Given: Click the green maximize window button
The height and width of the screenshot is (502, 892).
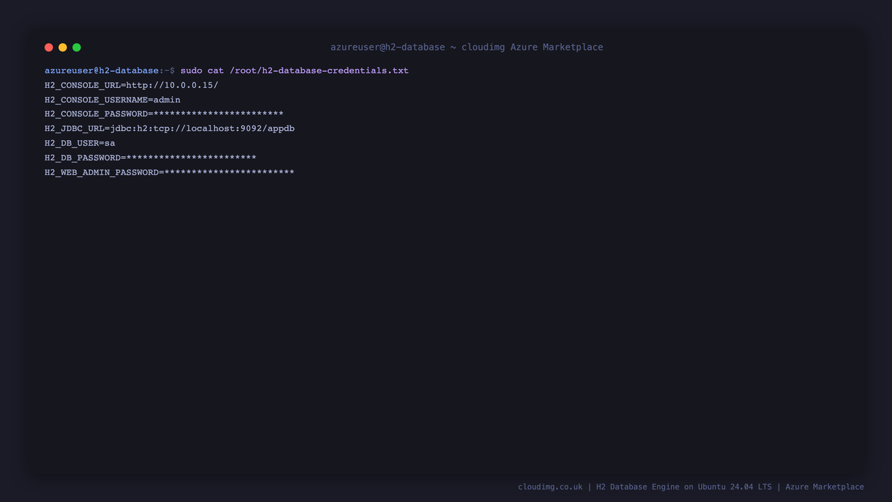Looking at the screenshot, I should click(x=77, y=47).
